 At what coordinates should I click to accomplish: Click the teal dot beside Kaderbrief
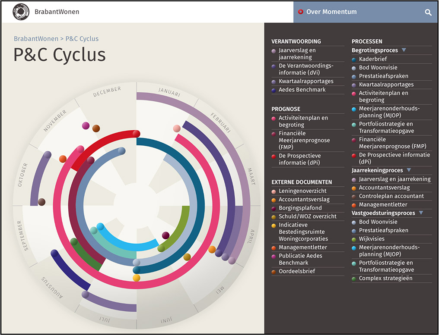point(354,59)
